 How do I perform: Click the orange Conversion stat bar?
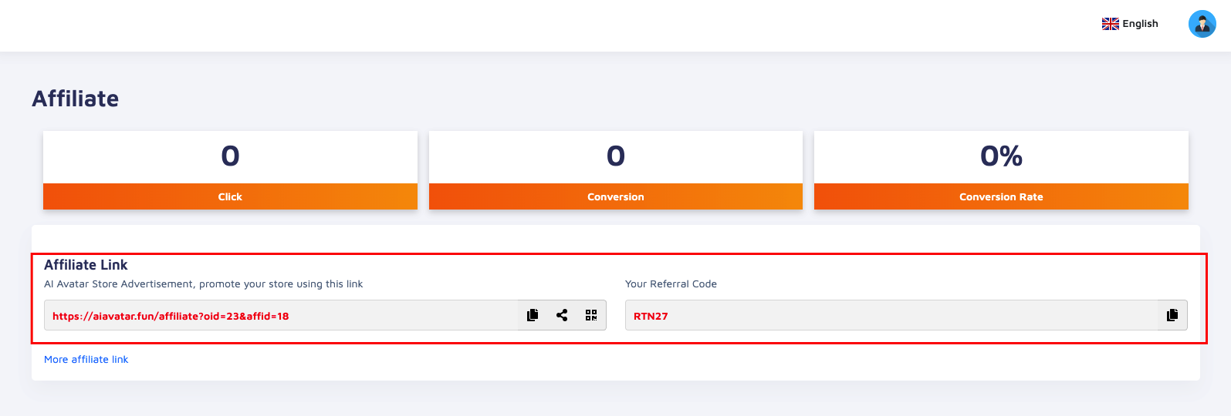[616, 196]
